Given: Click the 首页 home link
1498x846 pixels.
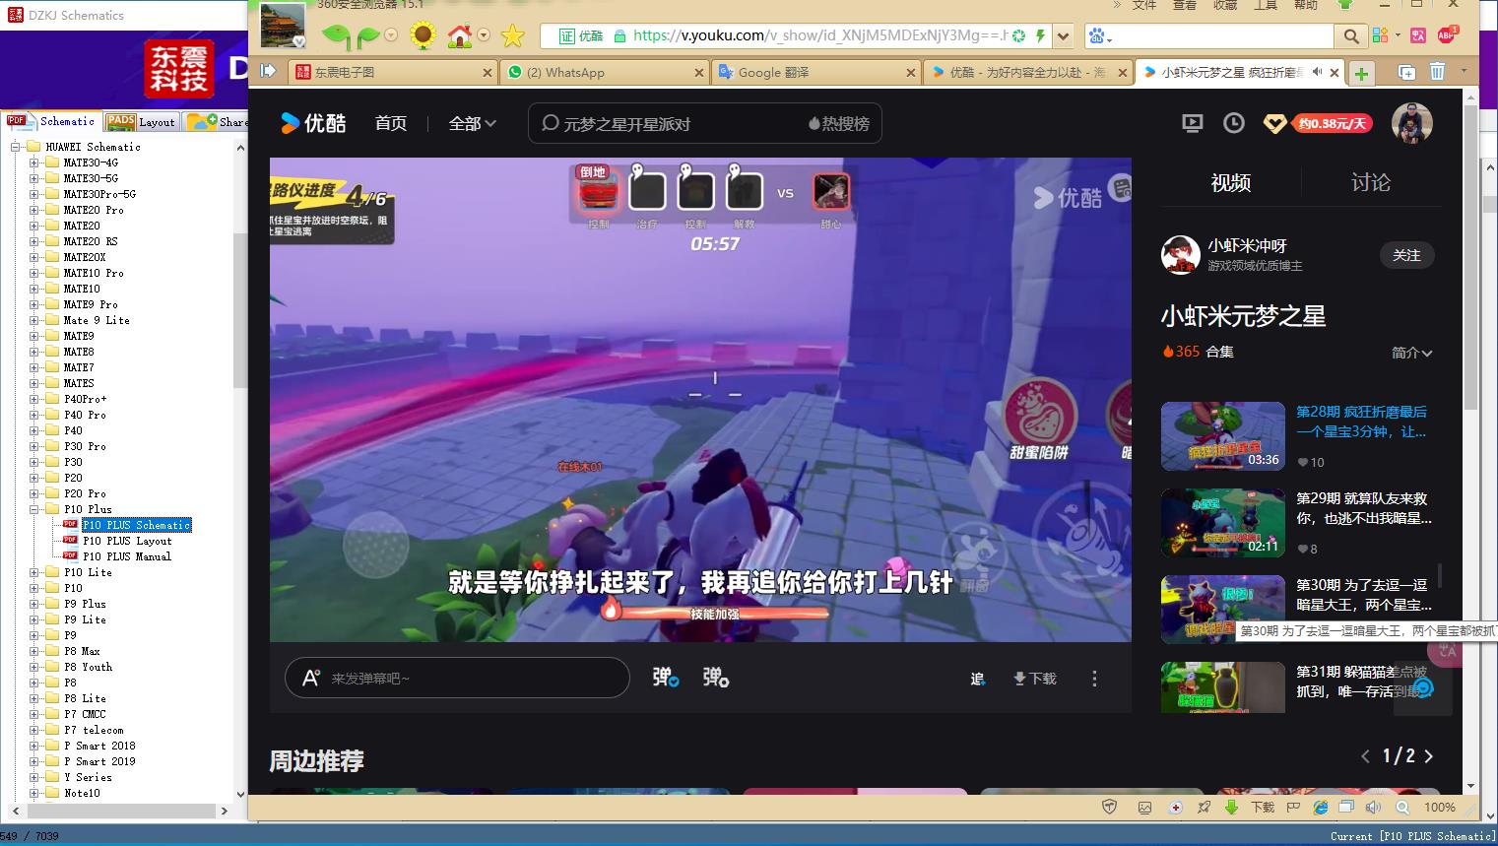Looking at the screenshot, I should click(391, 123).
